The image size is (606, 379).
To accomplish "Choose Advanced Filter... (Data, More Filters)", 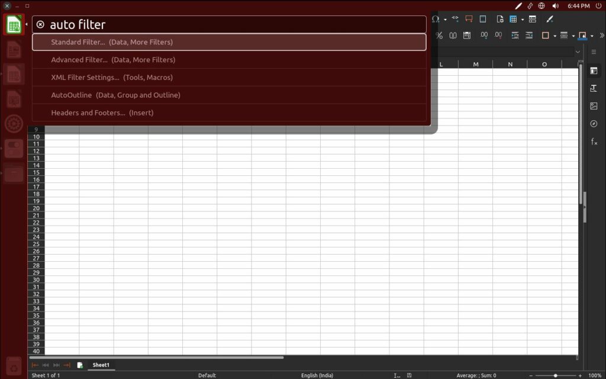I will 229,60.
